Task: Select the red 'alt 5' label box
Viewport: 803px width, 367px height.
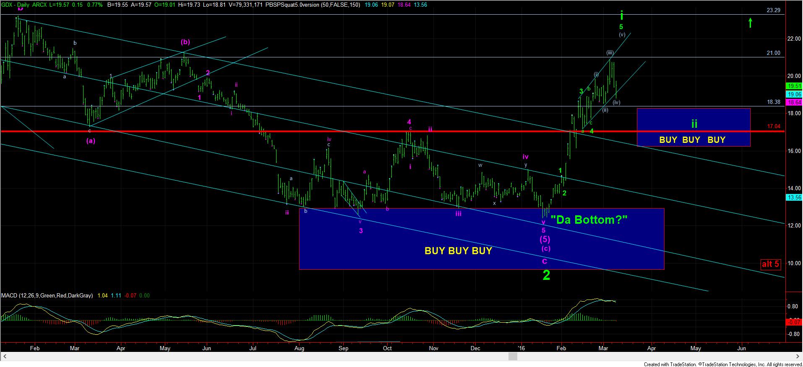Action: coord(770,264)
